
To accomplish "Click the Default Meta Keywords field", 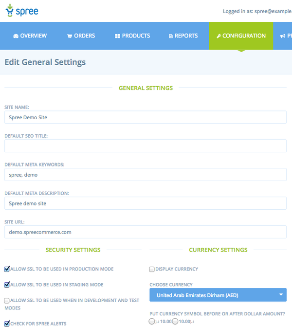I will 146,175.
